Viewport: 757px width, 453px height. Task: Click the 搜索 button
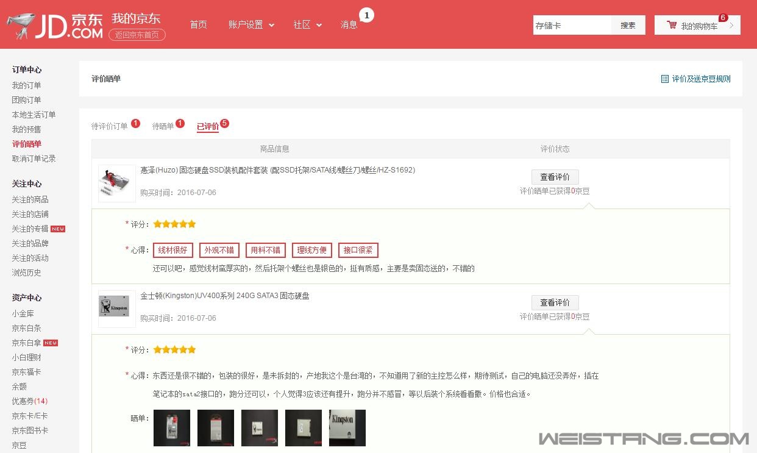point(628,25)
